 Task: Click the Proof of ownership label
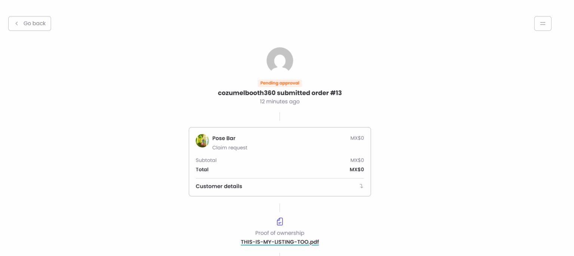(280, 233)
